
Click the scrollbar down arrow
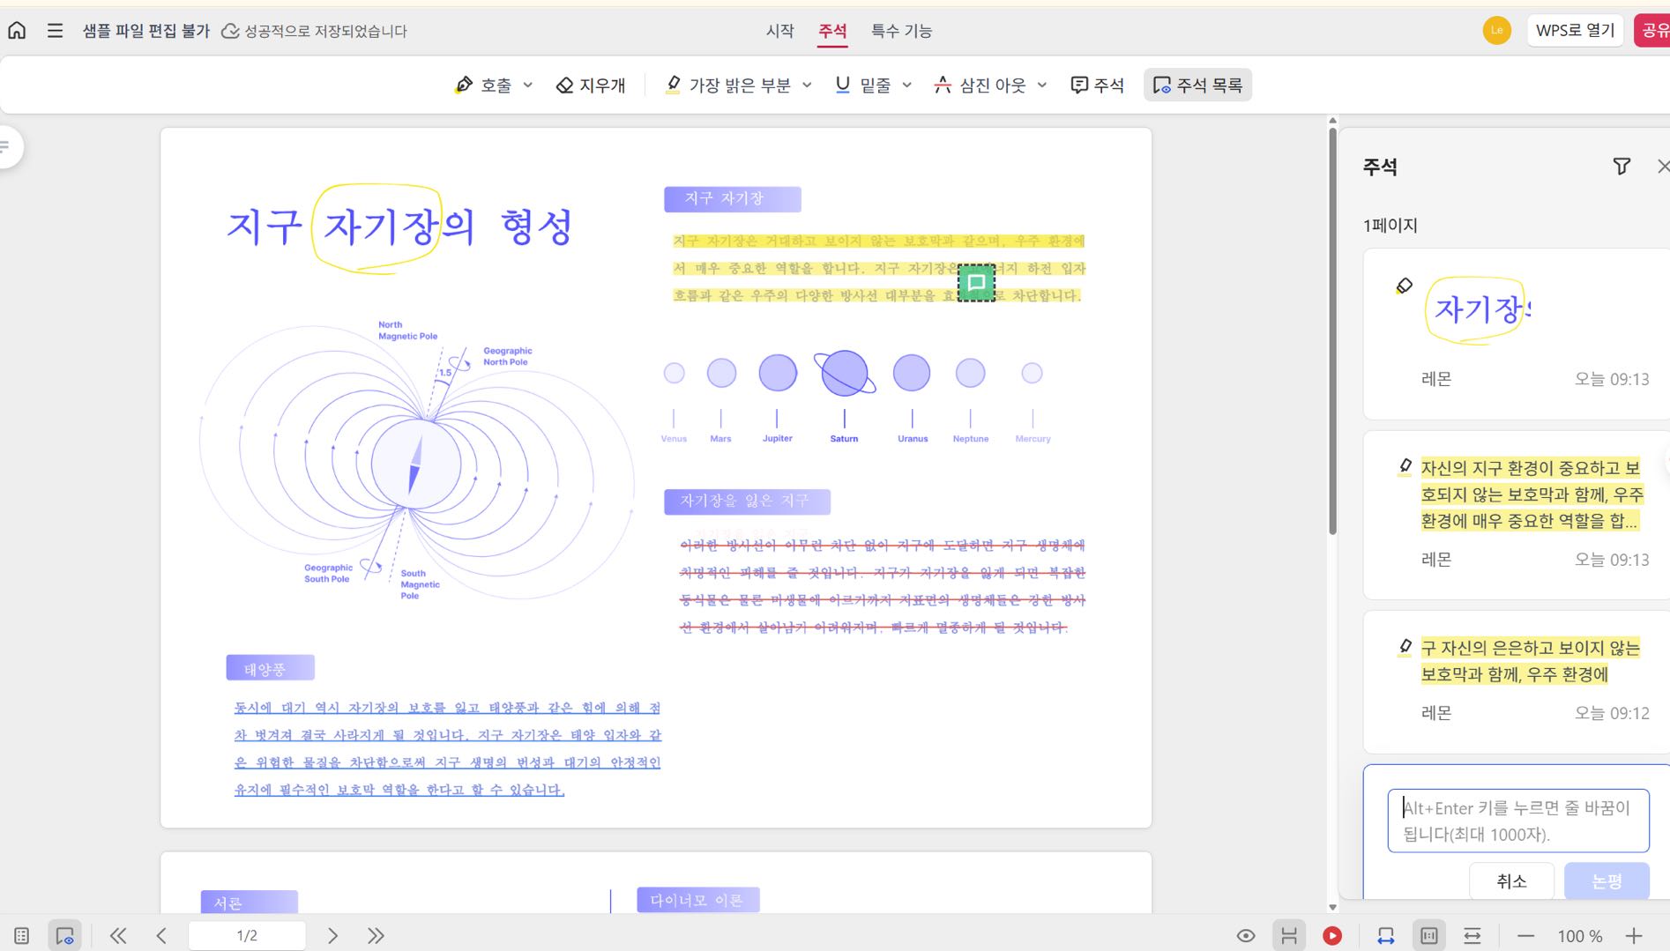tap(1332, 906)
